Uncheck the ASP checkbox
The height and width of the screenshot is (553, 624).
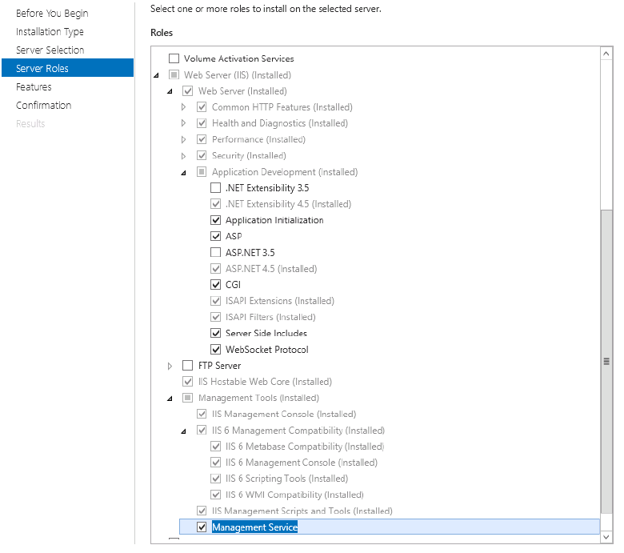click(215, 236)
